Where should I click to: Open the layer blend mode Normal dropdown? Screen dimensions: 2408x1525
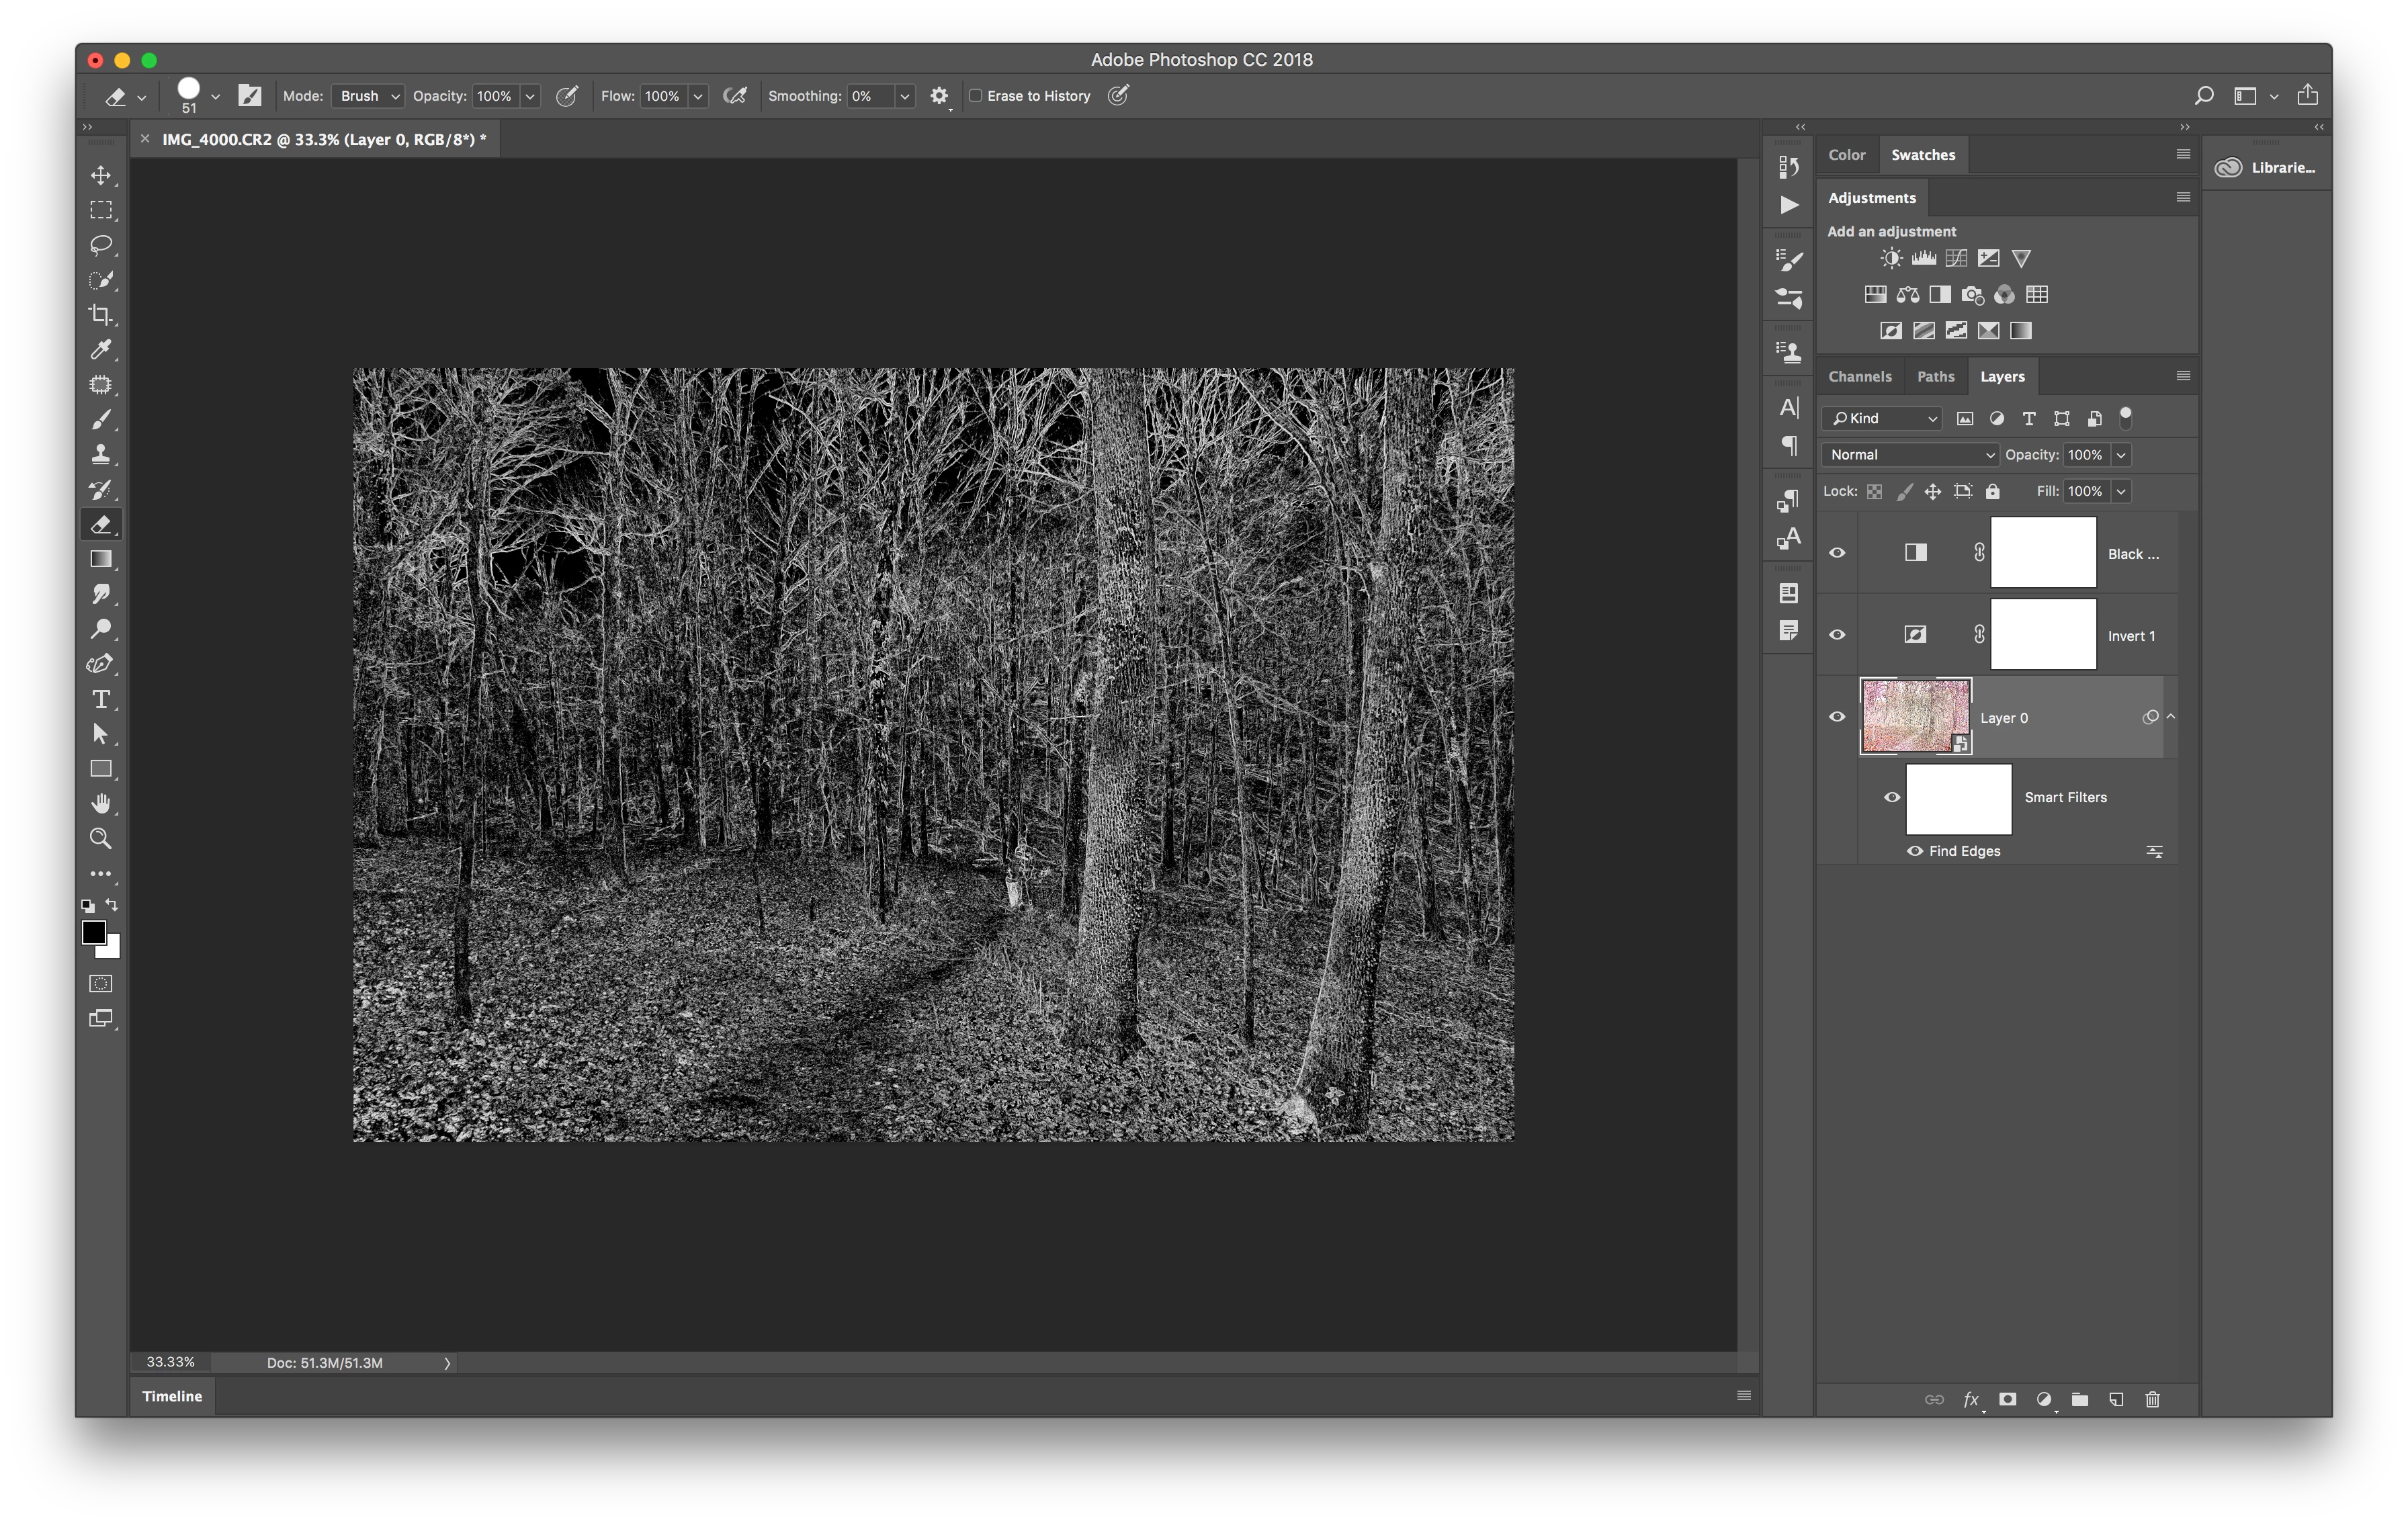[1910, 455]
